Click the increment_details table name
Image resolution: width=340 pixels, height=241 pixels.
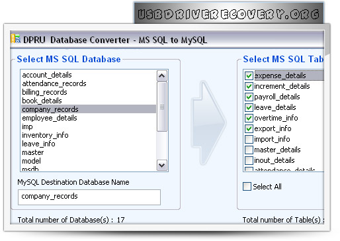pos(282,86)
